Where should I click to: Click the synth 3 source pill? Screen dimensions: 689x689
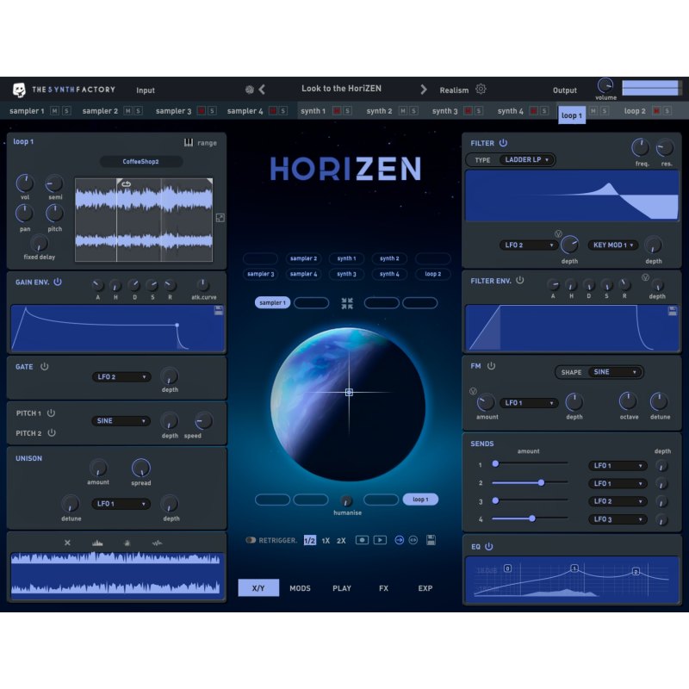pyautogui.click(x=347, y=274)
